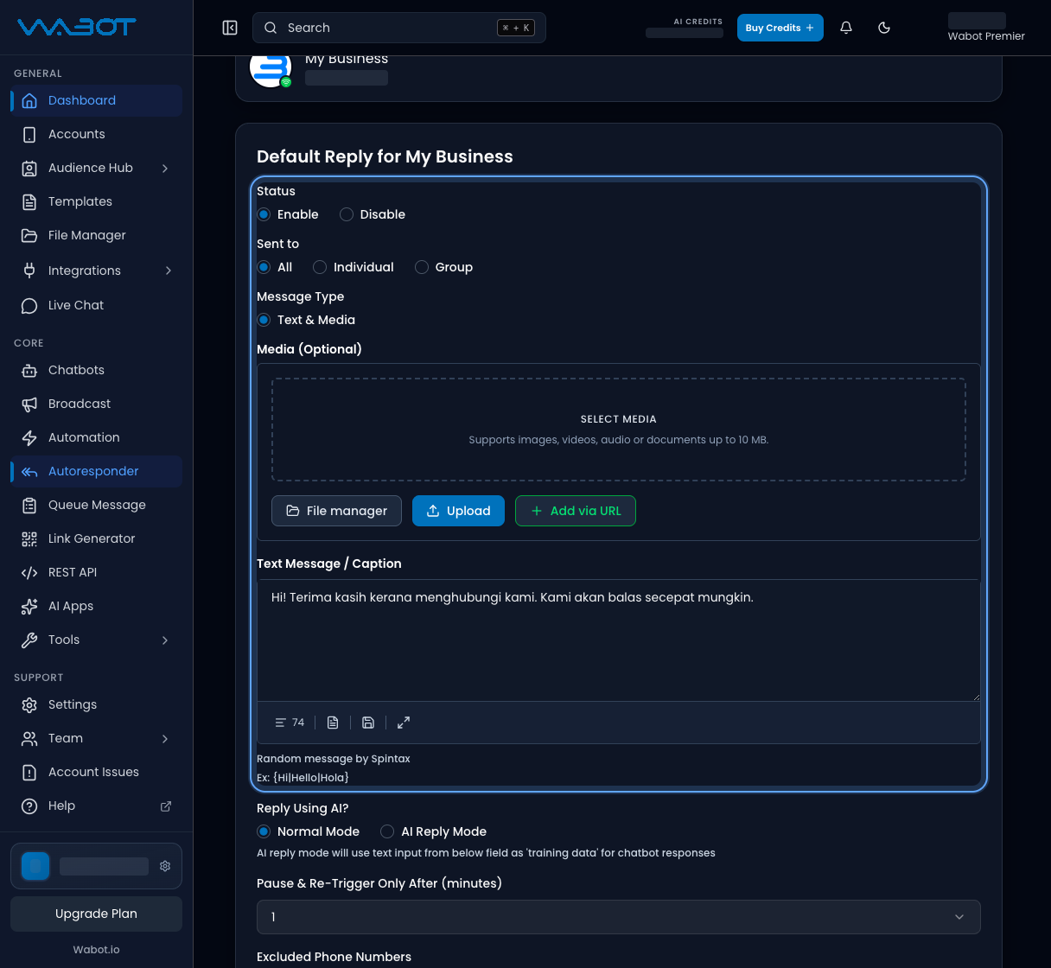Click the Upload media button
This screenshot has height=968, width=1051.
coord(458,511)
